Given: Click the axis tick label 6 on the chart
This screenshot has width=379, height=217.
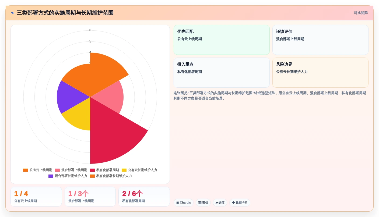Looking at the screenshot, I should coord(90,30).
